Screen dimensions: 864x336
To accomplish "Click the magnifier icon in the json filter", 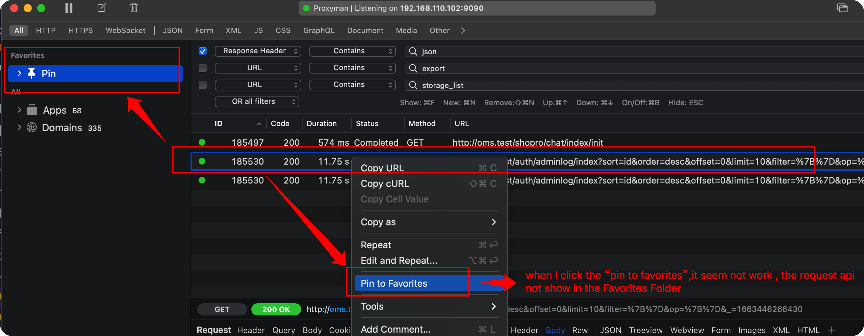I will (413, 51).
